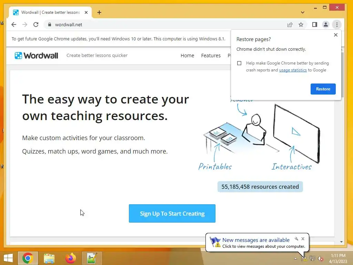353x265 pixels.
Task: Click the Wordwall logo
Action: [x=37, y=56]
